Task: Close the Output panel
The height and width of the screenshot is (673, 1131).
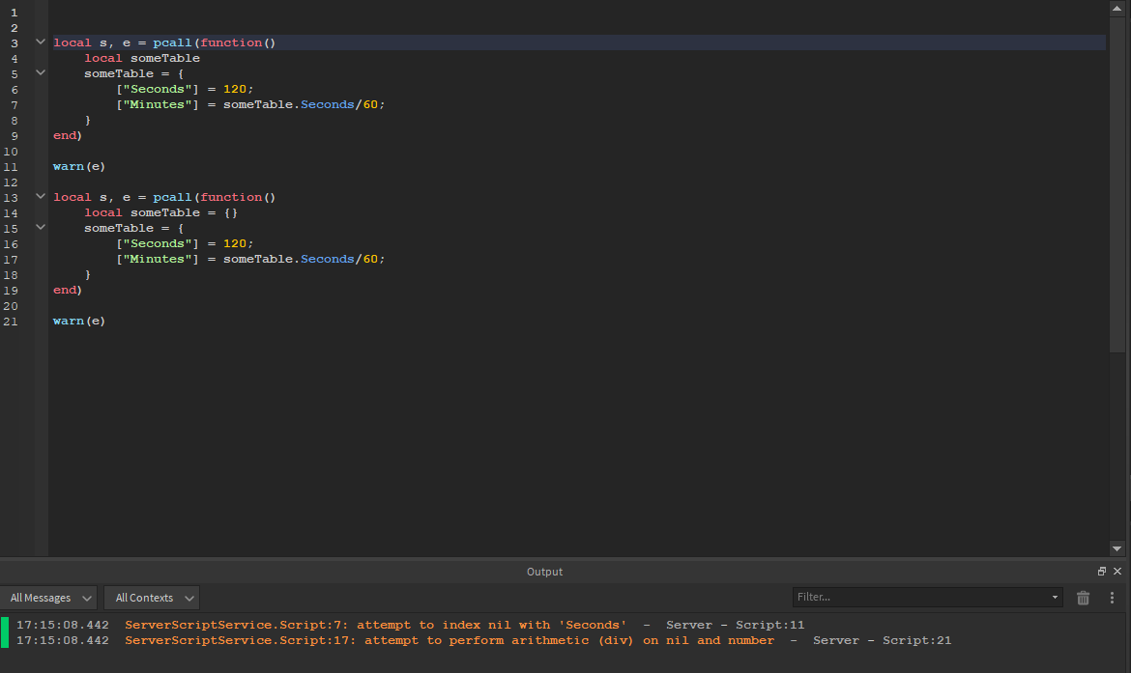Action: tap(1117, 572)
